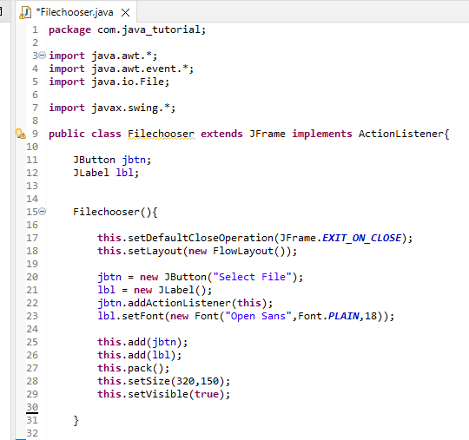Click 'setDefaultCloseOperation' method call

201,238
